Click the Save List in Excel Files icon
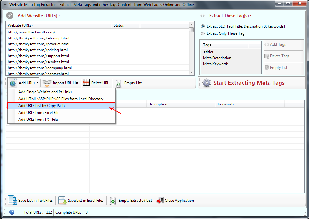The image size is (309, 219). pyautogui.click(x=62, y=201)
